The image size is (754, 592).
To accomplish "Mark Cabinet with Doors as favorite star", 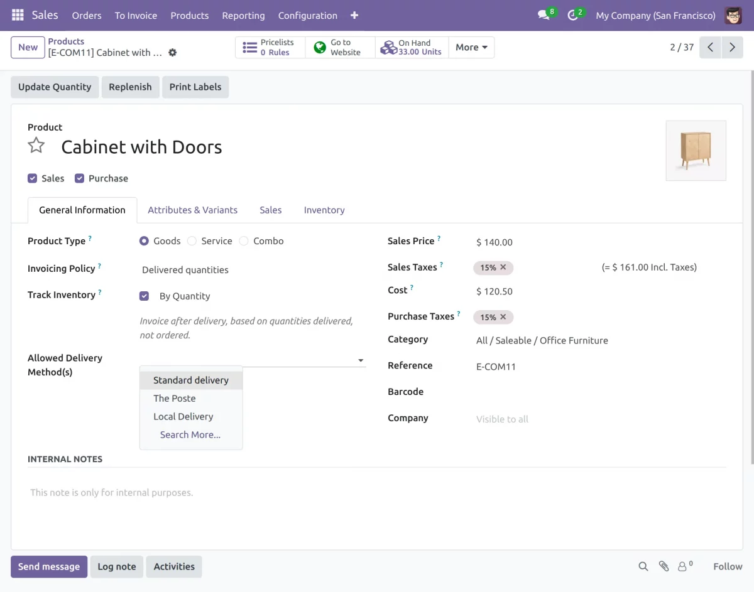I will (36, 145).
